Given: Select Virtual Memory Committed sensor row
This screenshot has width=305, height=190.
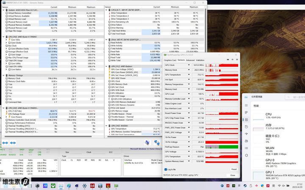Looking at the screenshot, I should 52,13.
